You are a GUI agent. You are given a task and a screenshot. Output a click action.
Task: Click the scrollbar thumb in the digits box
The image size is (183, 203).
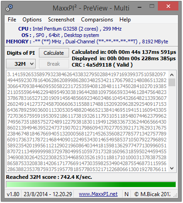pyautogui.click(x=172, y=82)
